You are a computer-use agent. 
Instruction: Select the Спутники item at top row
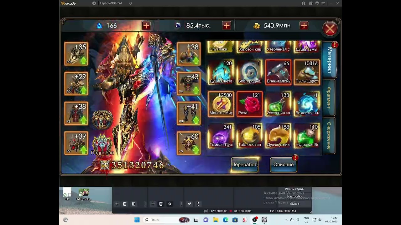point(221,46)
